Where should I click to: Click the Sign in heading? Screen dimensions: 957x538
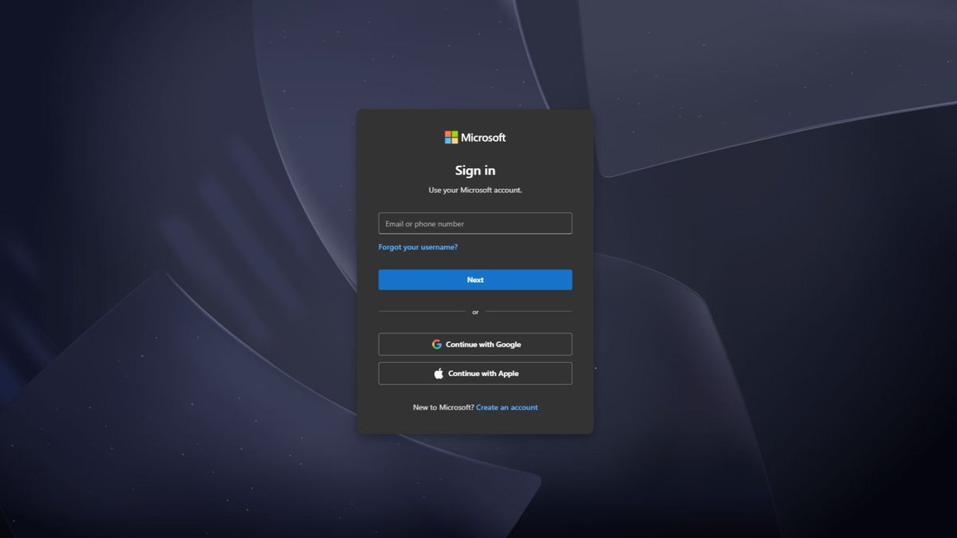[475, 170]
